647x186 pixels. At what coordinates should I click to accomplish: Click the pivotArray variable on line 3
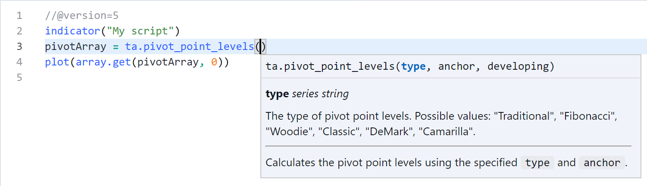[x=75, y=46]
